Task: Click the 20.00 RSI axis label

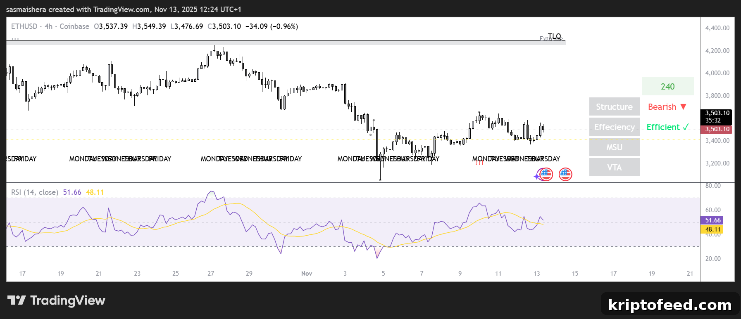Action: point(713,259)
